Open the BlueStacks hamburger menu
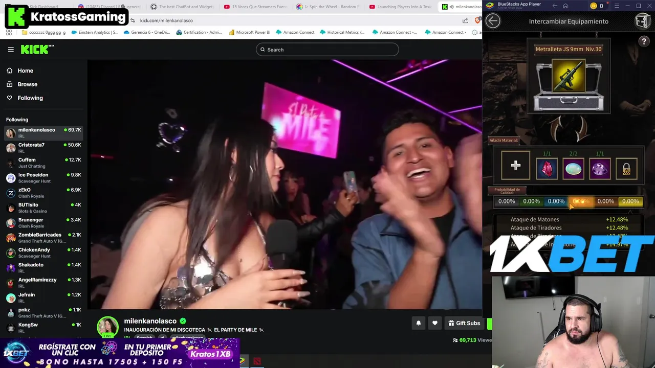The height and width of the screenshot is (368, 655). pyautogui.click(x=616, y=6)
